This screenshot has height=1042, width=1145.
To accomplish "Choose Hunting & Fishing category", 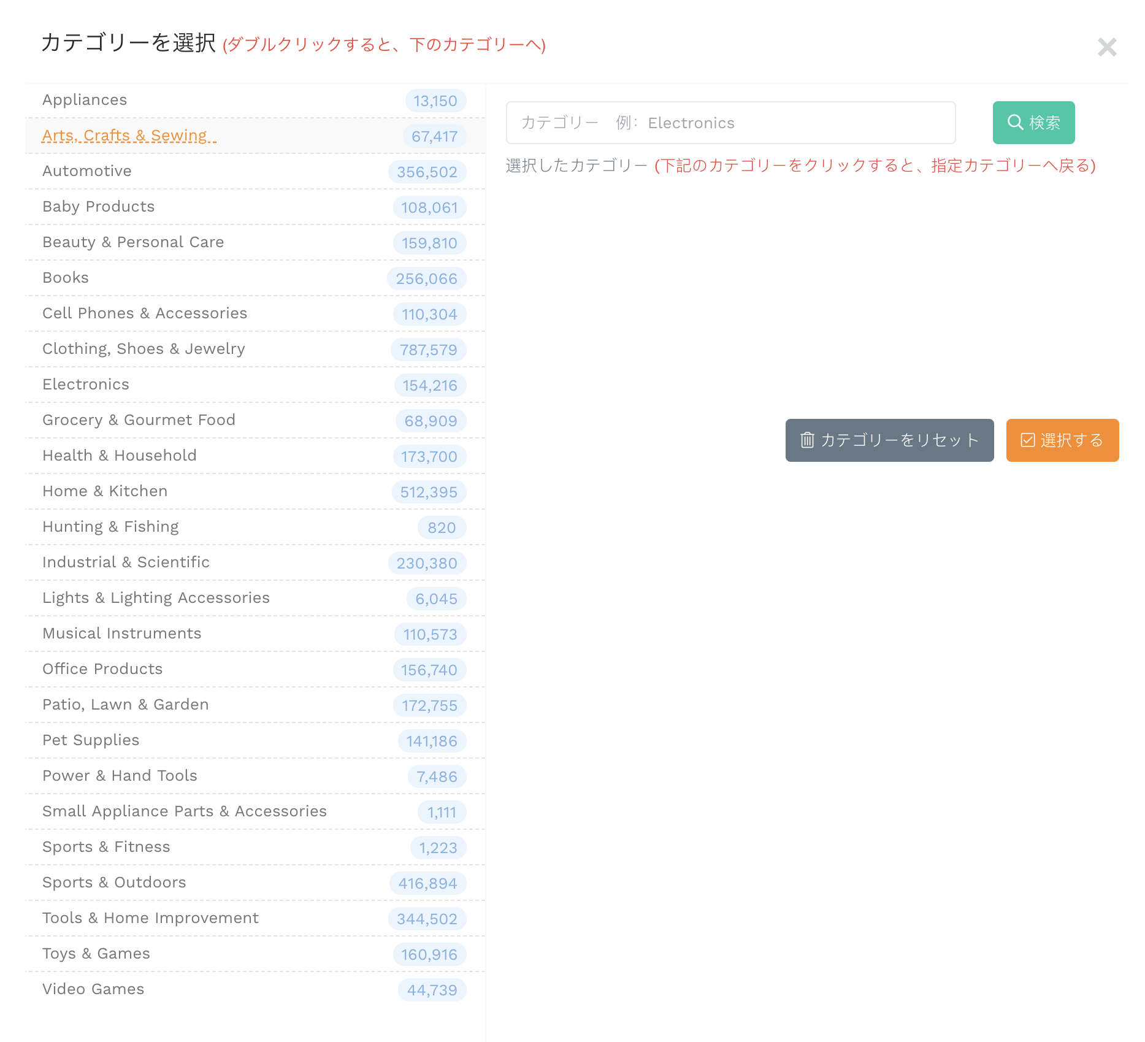I will click(255, 527).
